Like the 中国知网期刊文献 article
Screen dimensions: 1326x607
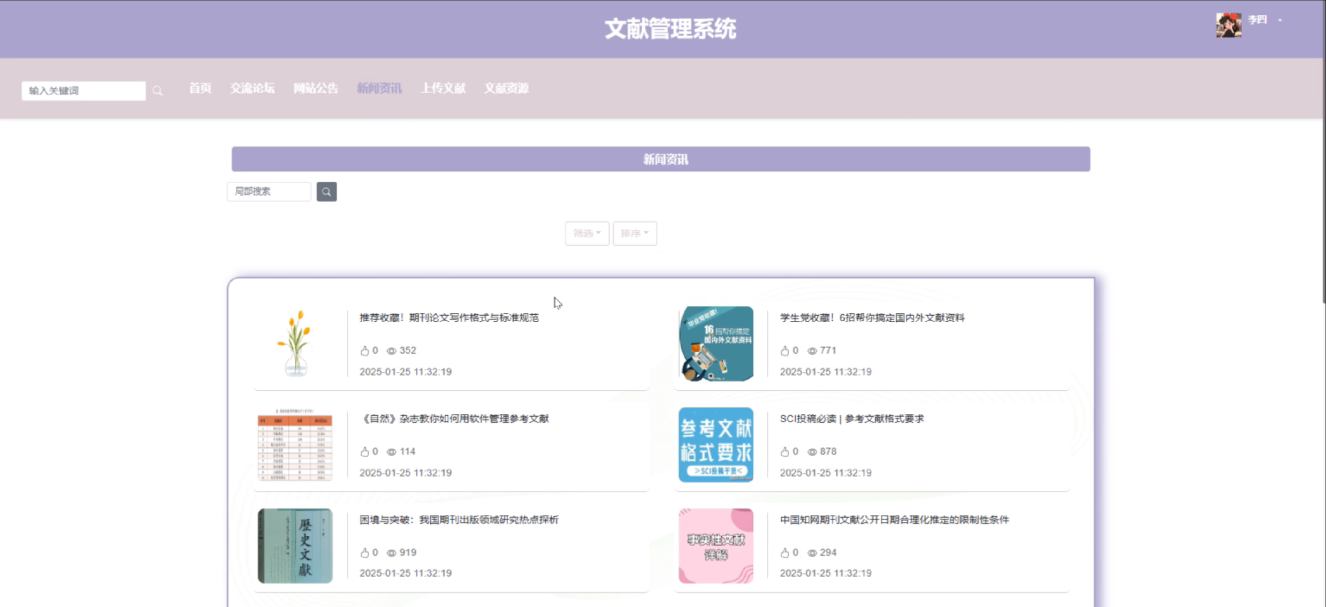pyautogui.click(x=784, y=553)
